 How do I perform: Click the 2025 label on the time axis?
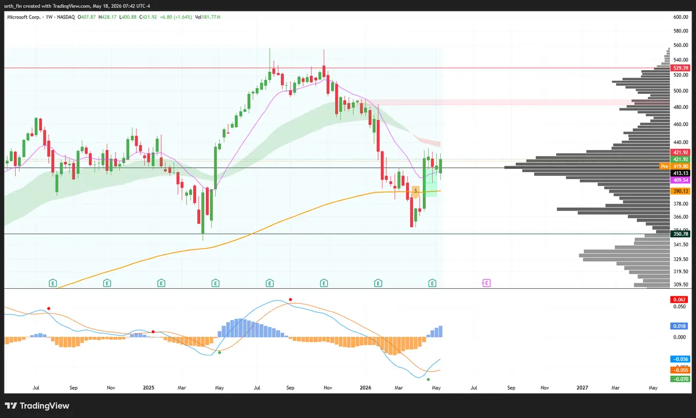[148, 387]
